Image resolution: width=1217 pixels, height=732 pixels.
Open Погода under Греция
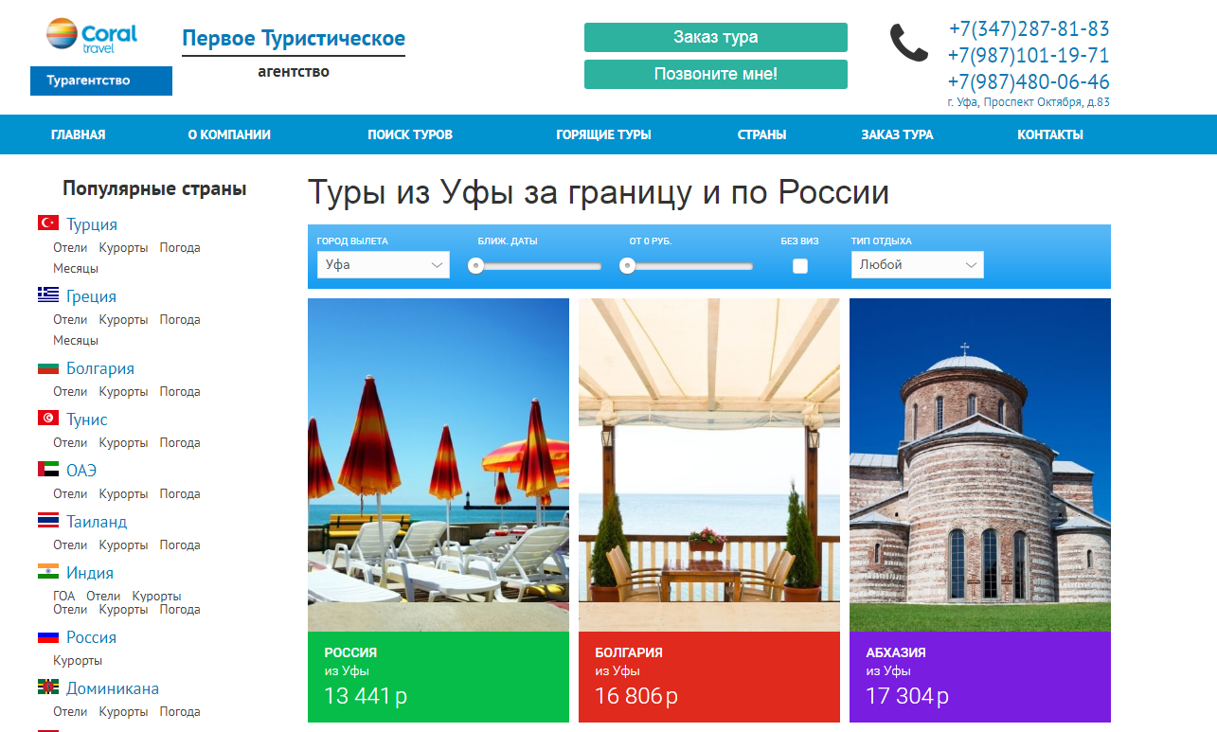[x=180, y=319]
